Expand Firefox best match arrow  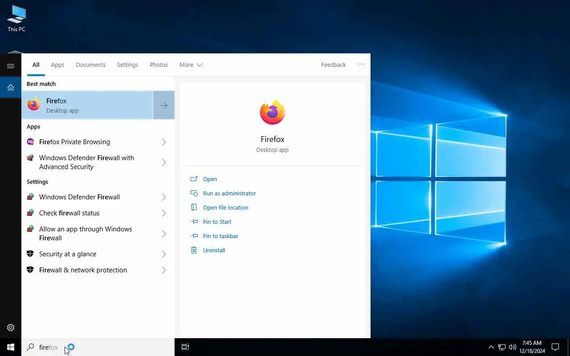click(x=164, y=105)
